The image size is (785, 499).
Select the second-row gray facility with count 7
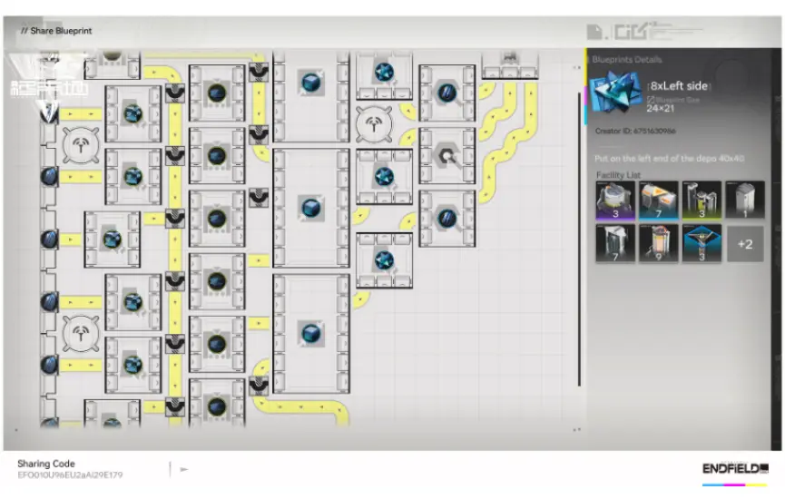615,243
